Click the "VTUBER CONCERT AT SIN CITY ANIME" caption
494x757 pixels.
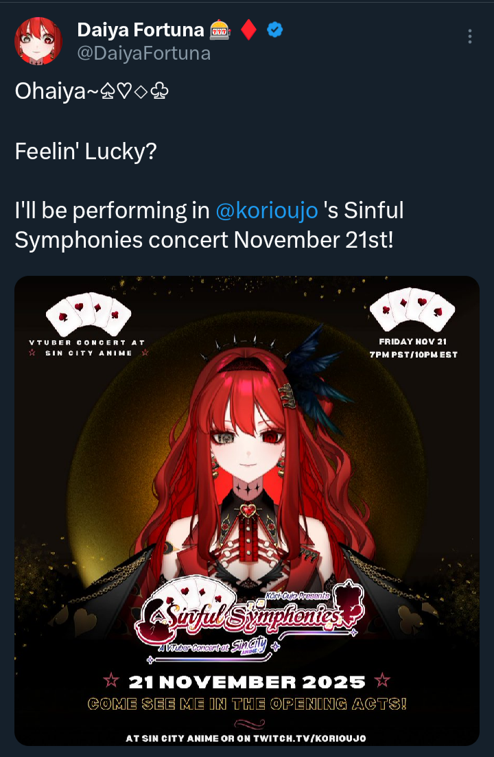[x=88, y=347]
